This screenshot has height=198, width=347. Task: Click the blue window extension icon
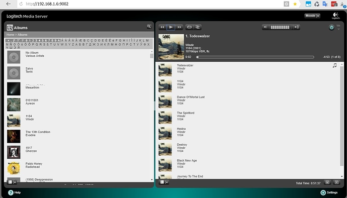click(308, 4)
